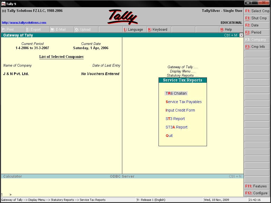Visit the tallysolutions.com link
271x203 pixels.
coord(24,23)
